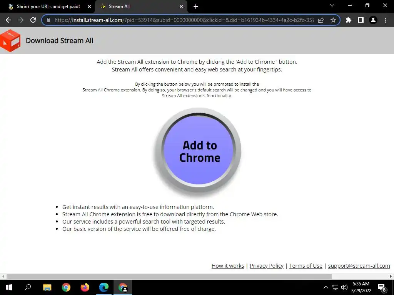This screenshot has width=394, height=295.
Task: Open the Privacy Policy link
Action: pyautogui.click(x=267, y=266)
